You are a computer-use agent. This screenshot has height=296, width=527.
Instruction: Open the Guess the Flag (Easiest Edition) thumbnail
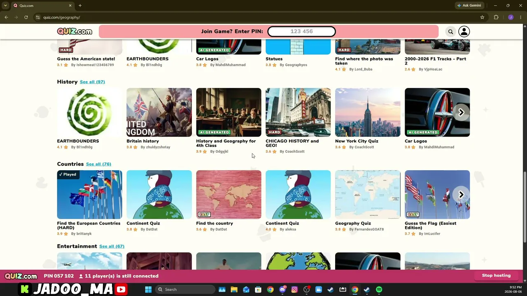click(437, 194)
